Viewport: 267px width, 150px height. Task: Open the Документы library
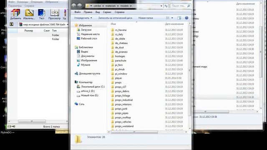tap(88, 56)
